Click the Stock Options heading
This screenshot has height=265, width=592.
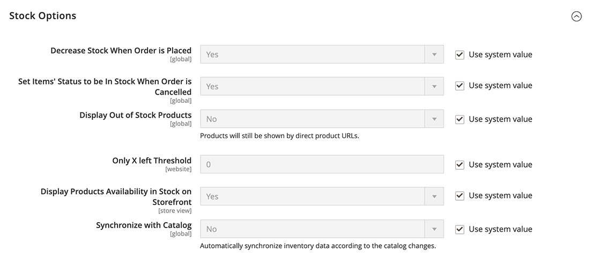coord(43,16)
